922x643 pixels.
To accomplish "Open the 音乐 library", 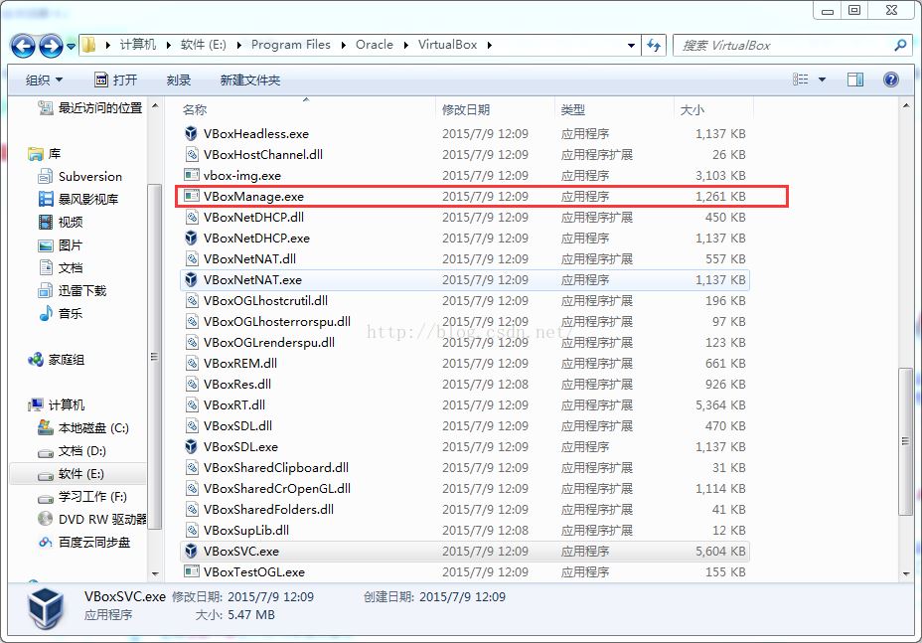I will coord(61,314).
